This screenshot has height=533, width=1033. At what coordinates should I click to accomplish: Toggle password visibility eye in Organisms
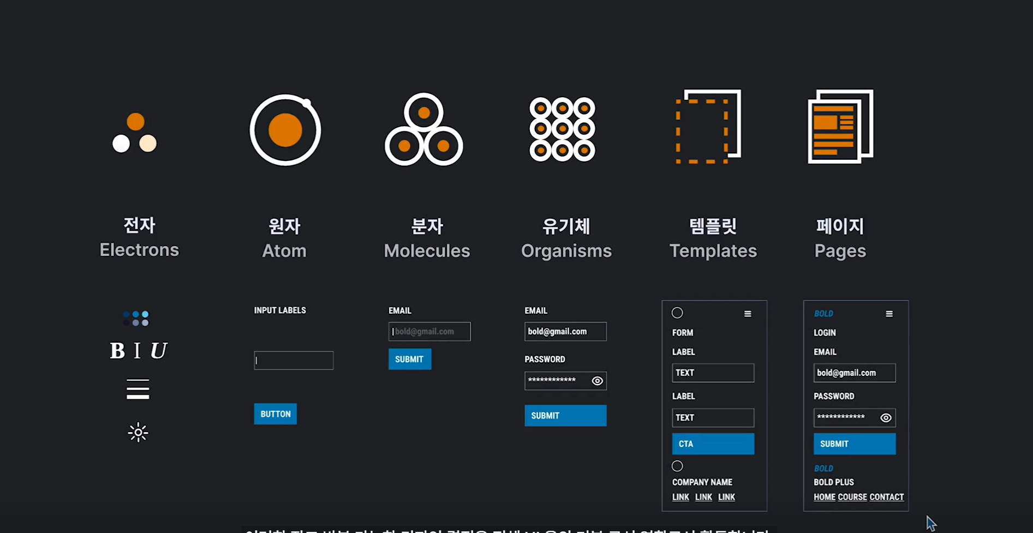[598, 381]
